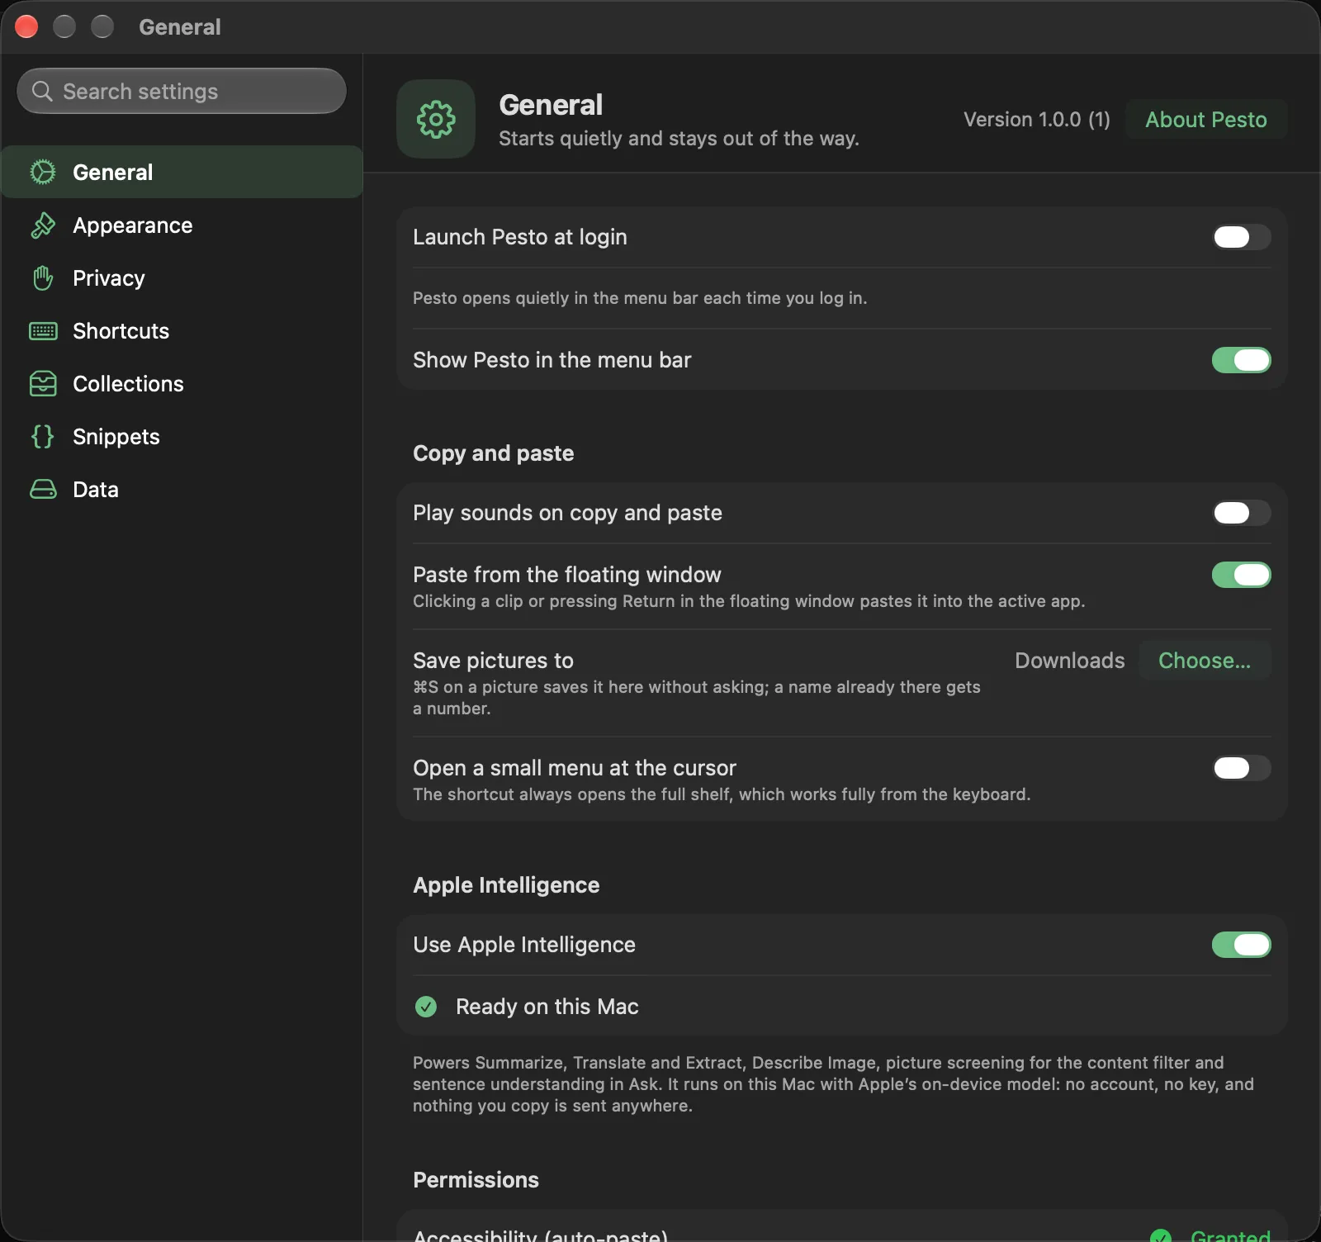This screenshot has width=1321, height=1242.
Task: Click 'Starts quietly and stays out of the way.'
Action: coord(679,139)
